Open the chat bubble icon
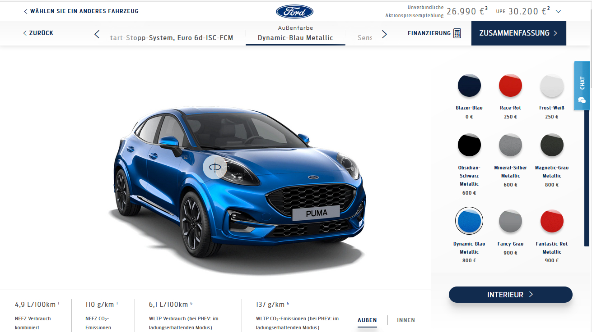The width and height of the screenshot is (592, 332). click(x=582, y=100)
